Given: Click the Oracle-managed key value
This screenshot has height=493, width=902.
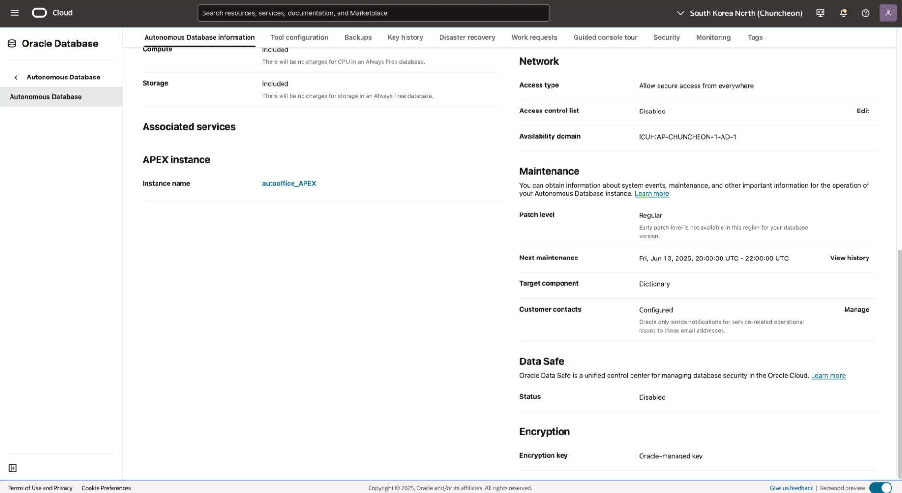Looking at the screenshot, I should pos(670,456).
